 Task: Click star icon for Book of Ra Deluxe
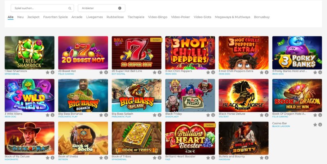coord(47,158)
